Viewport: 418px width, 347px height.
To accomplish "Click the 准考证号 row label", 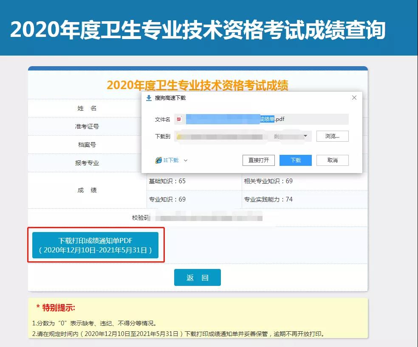I will (x=87, y=126).
